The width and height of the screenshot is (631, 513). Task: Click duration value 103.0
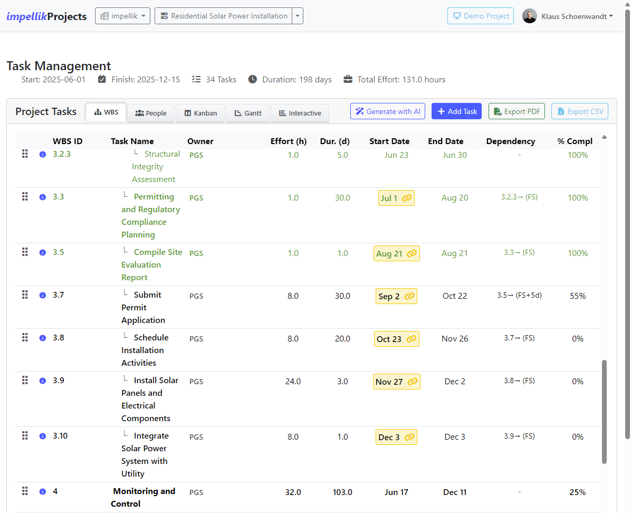point(342,492)
